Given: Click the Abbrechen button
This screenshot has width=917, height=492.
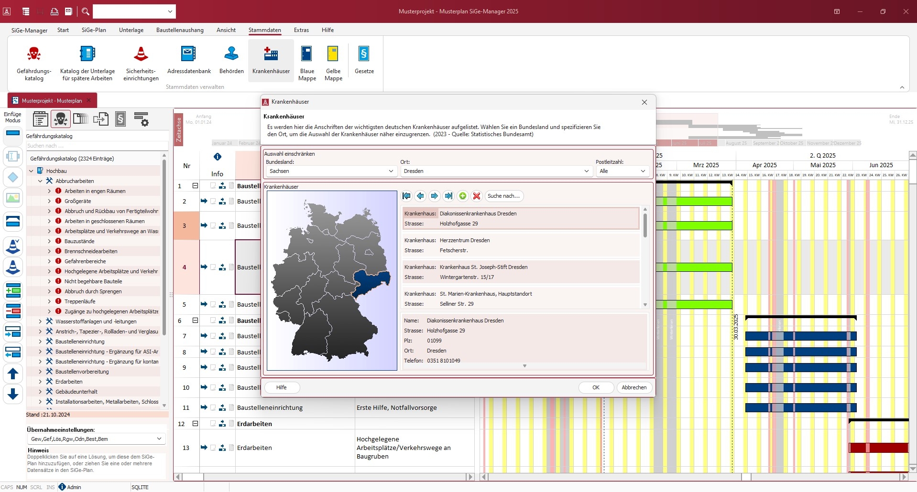Looking at the screenshot, I should click(634, 387).
